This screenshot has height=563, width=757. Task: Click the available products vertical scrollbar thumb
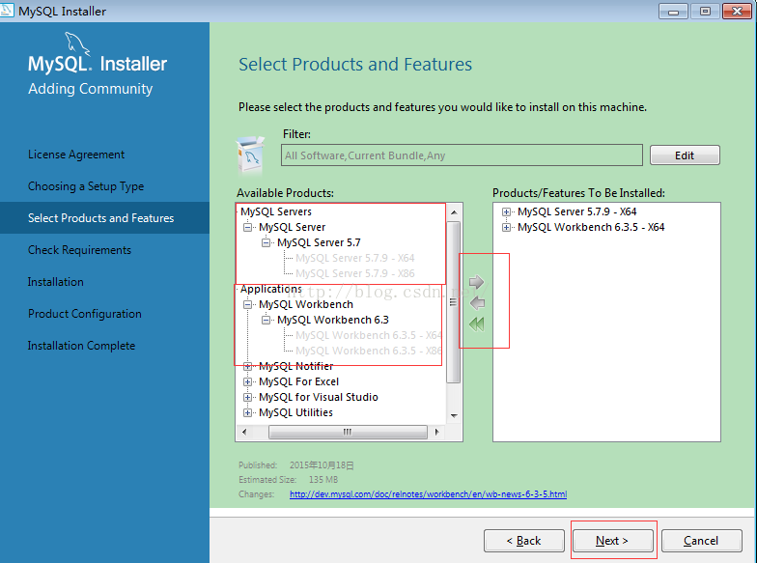pyautogui.click(x=453, y=302)
